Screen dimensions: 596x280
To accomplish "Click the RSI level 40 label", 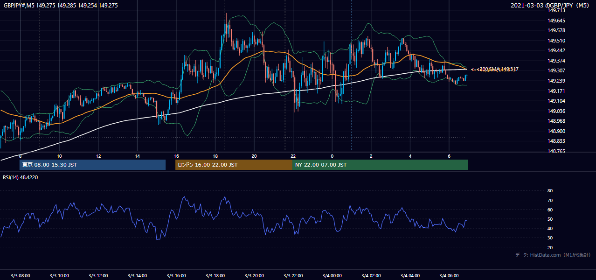I will point(550,228).
